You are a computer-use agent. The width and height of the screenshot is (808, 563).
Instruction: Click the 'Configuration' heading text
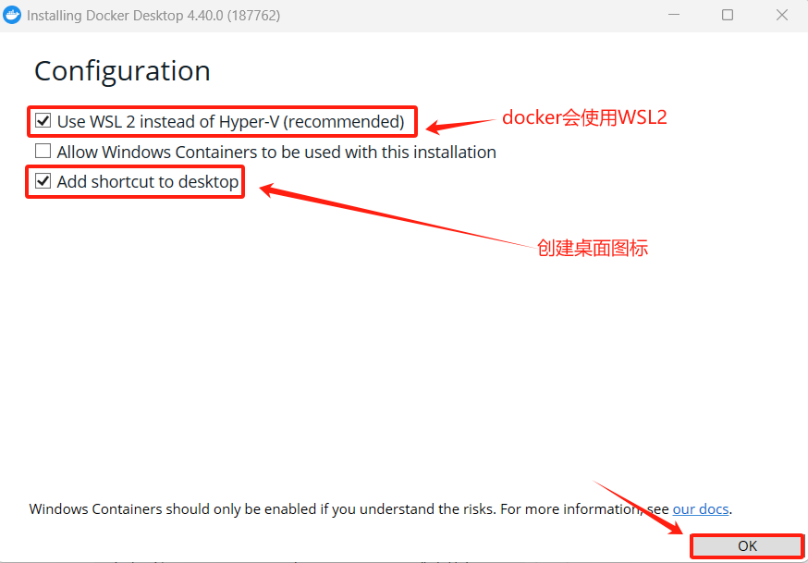click(x=122, y=71)
